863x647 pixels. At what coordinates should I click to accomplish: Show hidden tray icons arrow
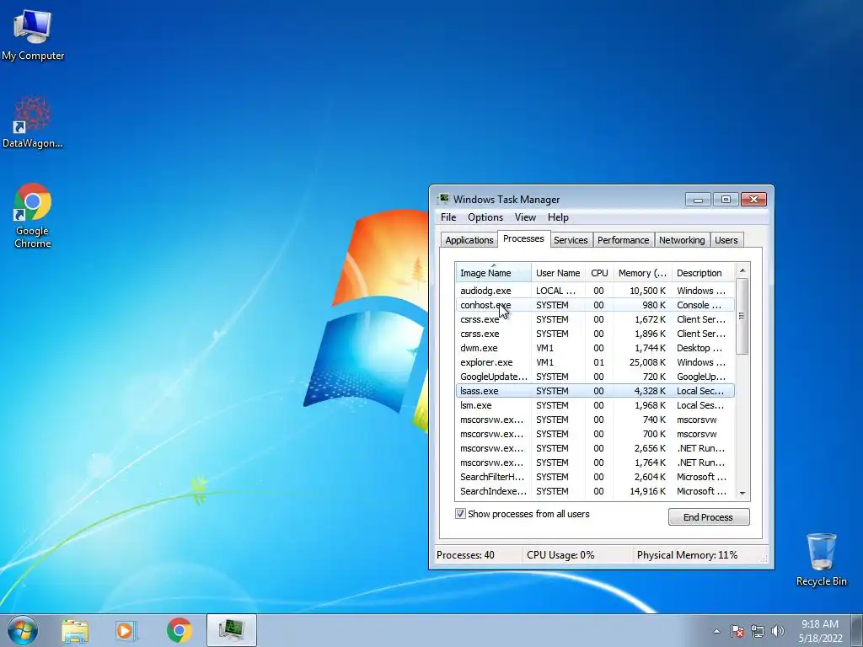(716, 631)
